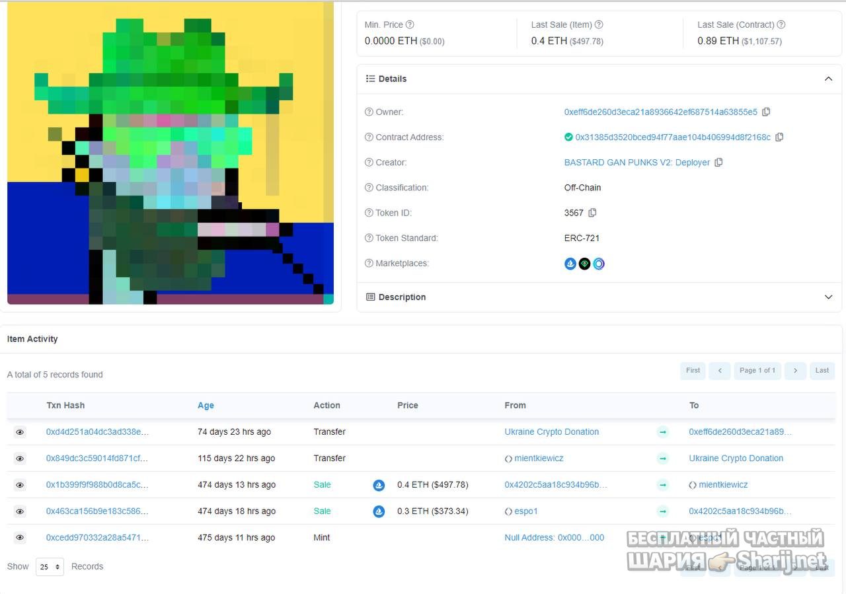Collapse the Details section
The height and width of the screenshot is (594, 846).
click(828, 79)
